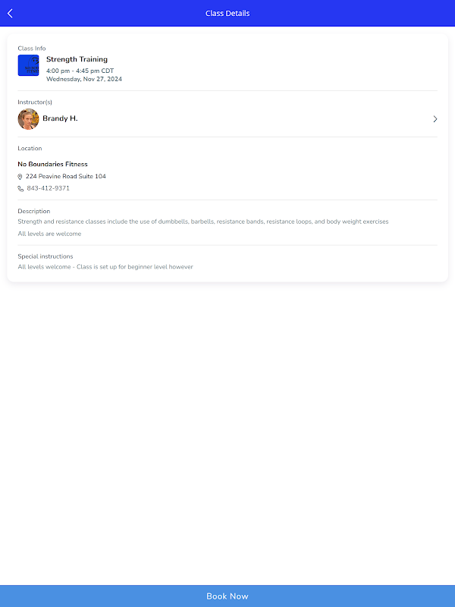Call the 843-412-9371 phone number
The width and height of the screenshot is (455, 607).
[x=49, y=188]
